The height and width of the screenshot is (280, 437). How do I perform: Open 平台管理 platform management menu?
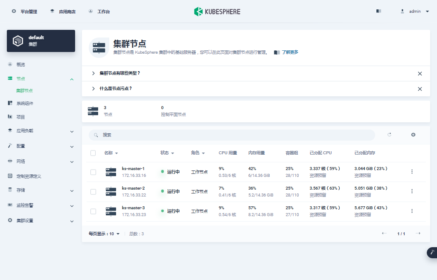point(24,12)
